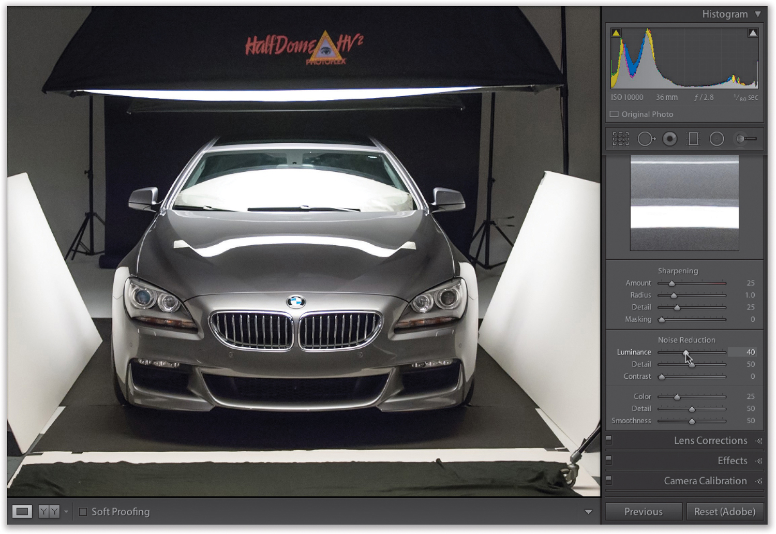776x534 pixels.
Task: Enable Soft Proofing checkbox
Action: tap(83, 512)
